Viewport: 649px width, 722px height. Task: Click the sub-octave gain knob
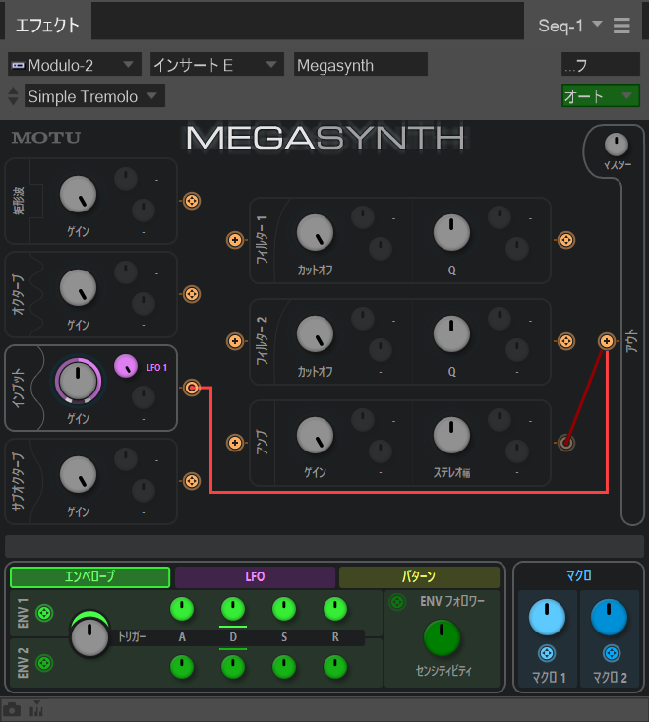[78, 475]
